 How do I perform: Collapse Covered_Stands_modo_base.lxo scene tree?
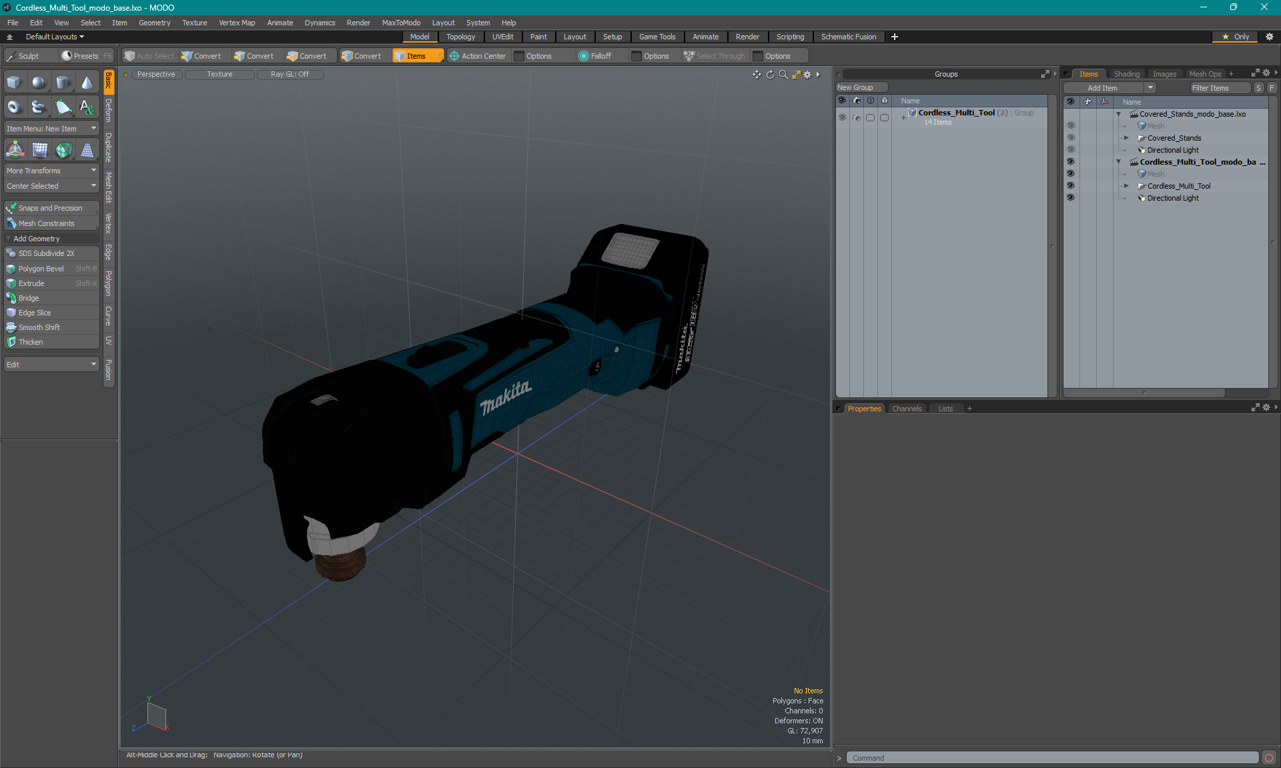[1119, 114]
